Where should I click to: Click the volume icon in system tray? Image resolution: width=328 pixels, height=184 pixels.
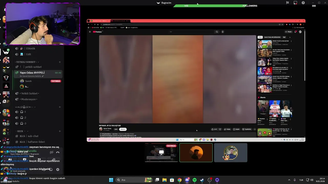pyautogui.click(x=312, y=180)
